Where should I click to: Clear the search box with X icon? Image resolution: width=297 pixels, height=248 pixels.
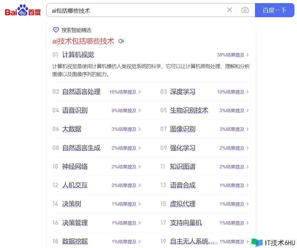pos(230,10)
